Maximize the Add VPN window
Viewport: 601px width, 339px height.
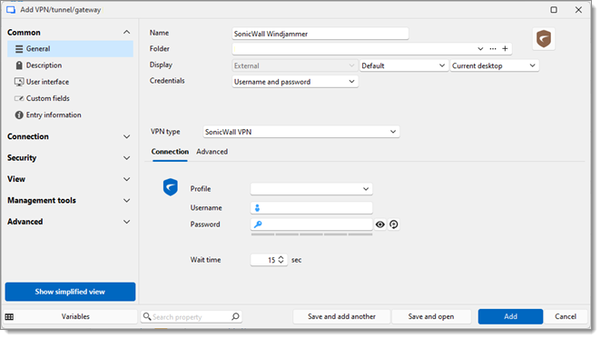(x=554, y=10)
